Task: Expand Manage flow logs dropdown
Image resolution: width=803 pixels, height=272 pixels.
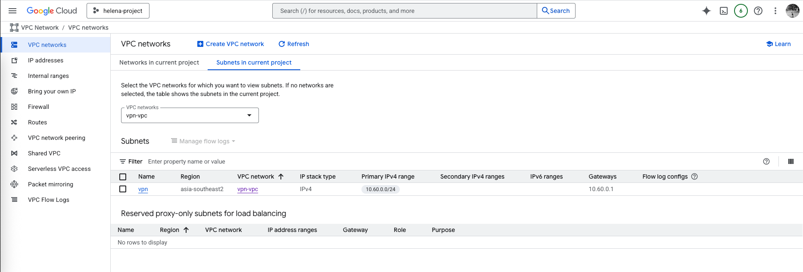Action: [203, 141]
